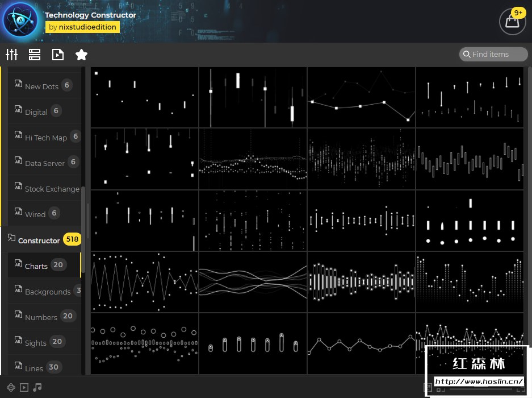Image resolution: width=532 pixels, height=398 pixels.
Task: Show favorites with the star icon
Action: (81, 55)
